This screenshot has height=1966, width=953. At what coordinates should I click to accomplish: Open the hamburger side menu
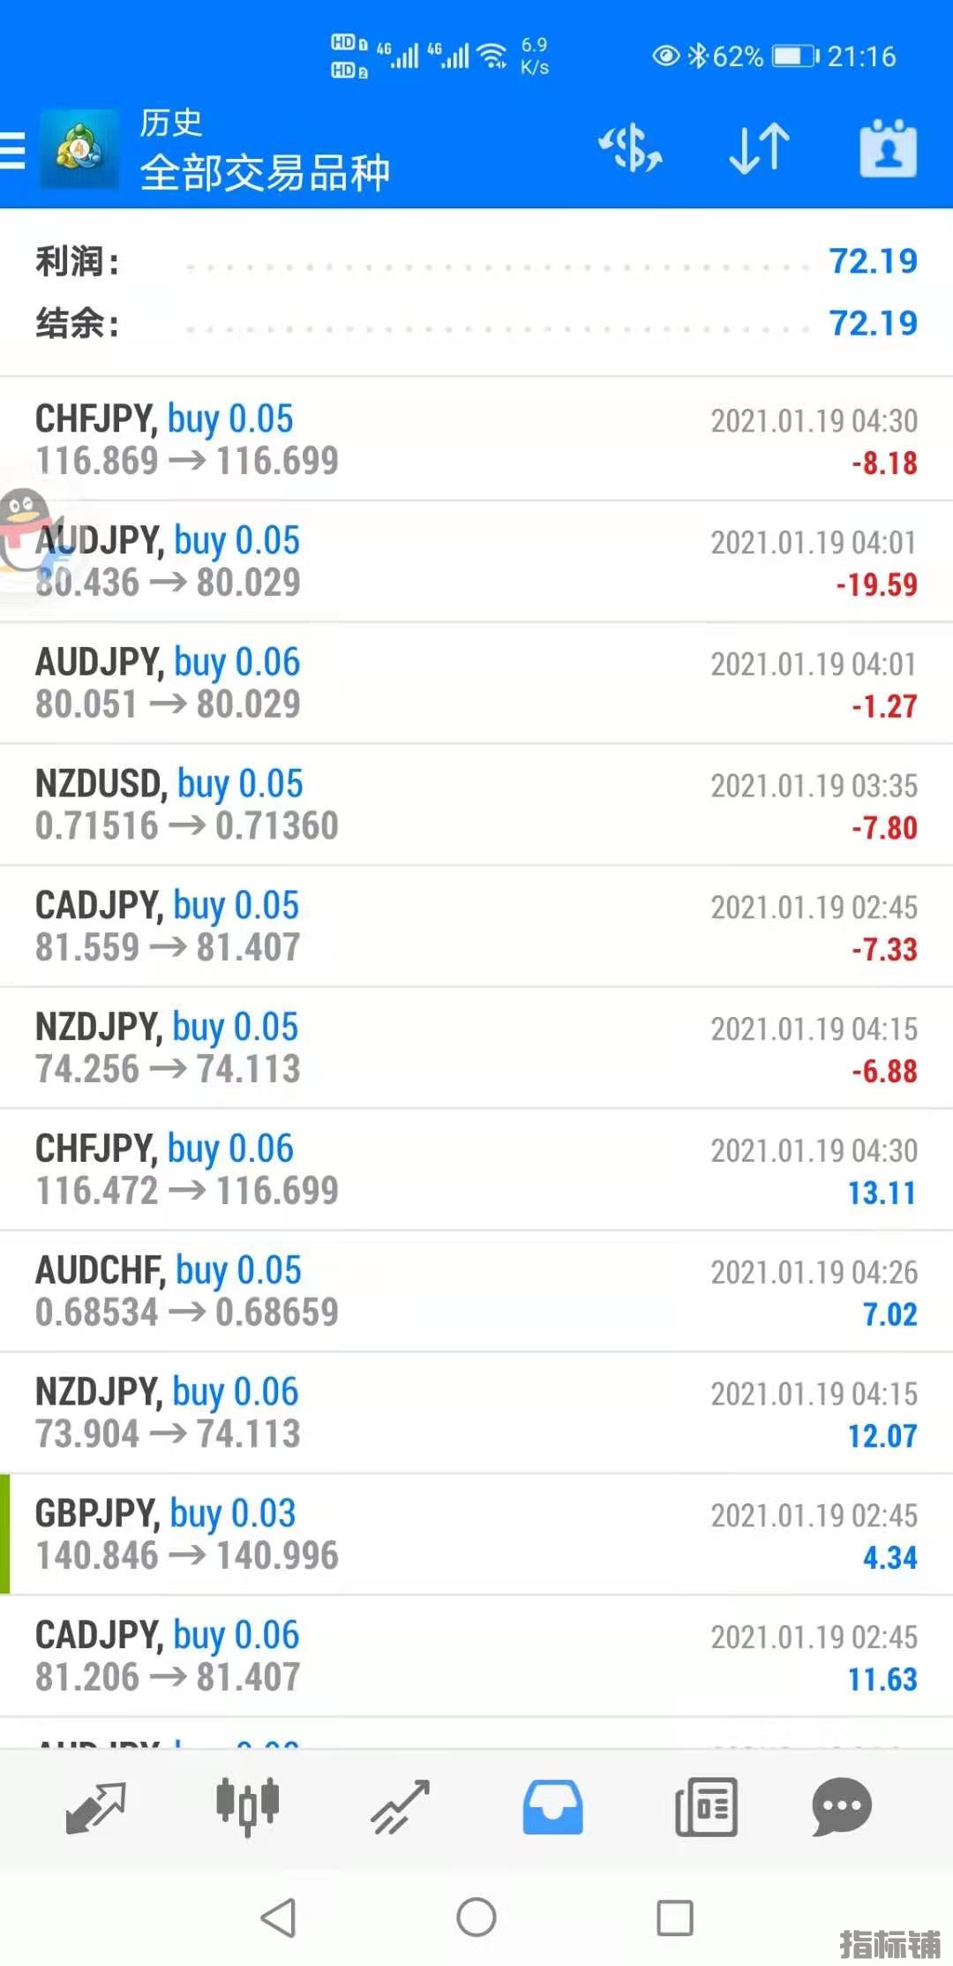coord(12,149)
